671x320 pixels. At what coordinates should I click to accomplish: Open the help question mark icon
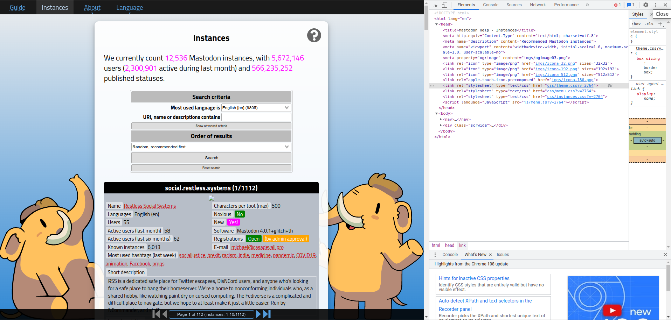coord(314,35)
